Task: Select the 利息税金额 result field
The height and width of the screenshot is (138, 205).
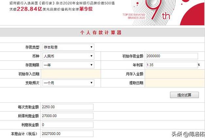Action: tap(67, 125)
